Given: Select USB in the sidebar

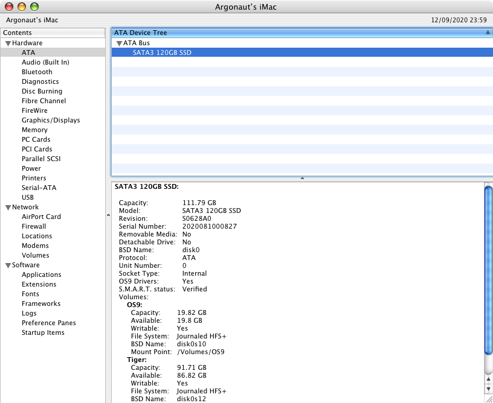Looking at the screenshot, I should coord(28,197).
